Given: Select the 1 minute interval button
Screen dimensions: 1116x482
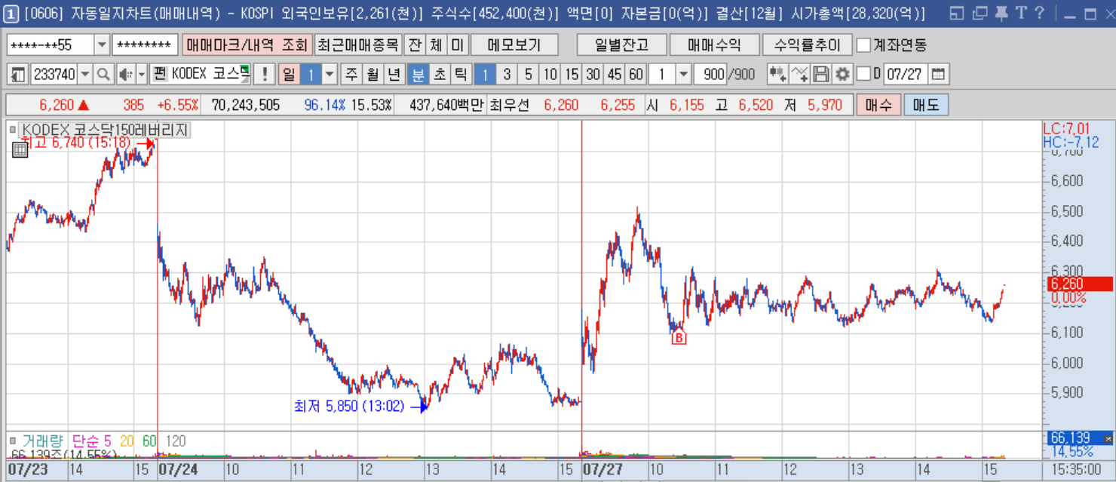Looking at the screenshot, I should tap(485, 75).
